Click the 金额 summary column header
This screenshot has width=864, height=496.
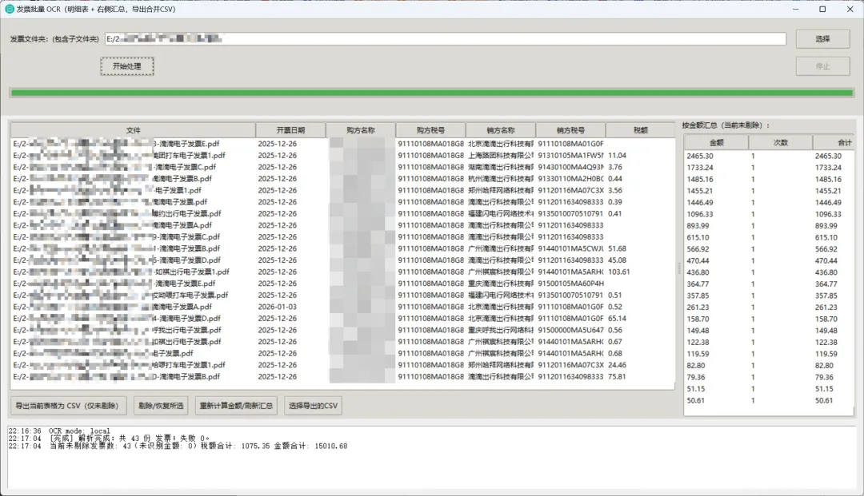pos(716,142)
